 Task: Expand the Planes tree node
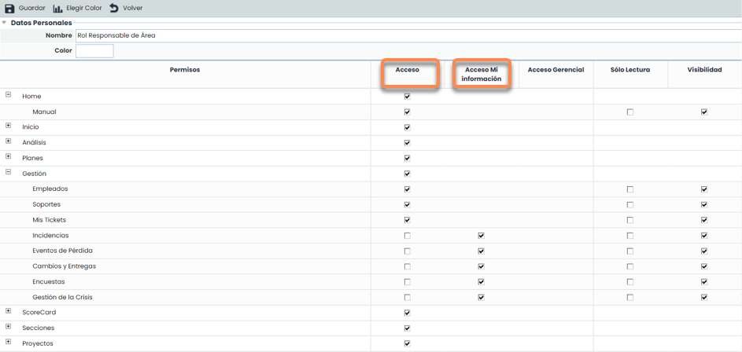[x=9, y=157]
